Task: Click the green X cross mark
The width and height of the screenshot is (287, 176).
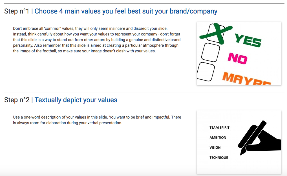Action: pyautogui.click(x=216, y=34)
